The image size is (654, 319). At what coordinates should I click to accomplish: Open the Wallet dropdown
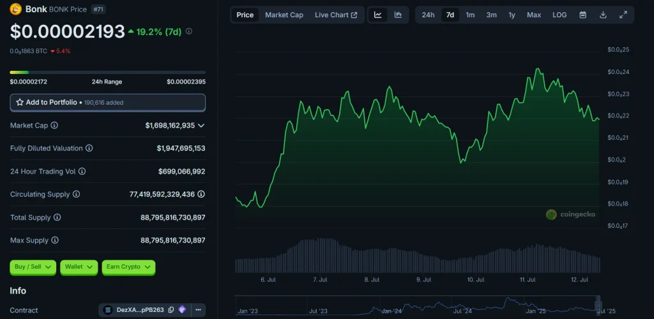tap(79, 267)
